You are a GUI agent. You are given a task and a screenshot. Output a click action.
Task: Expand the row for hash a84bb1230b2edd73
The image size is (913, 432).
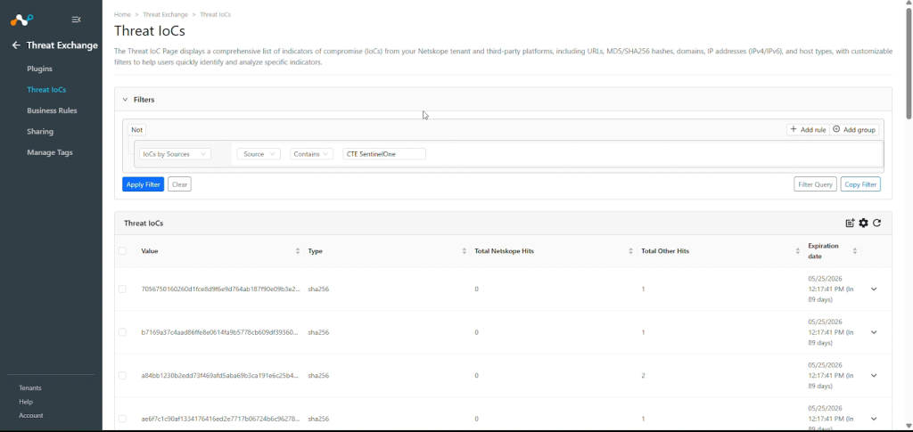tap(874, 376)
